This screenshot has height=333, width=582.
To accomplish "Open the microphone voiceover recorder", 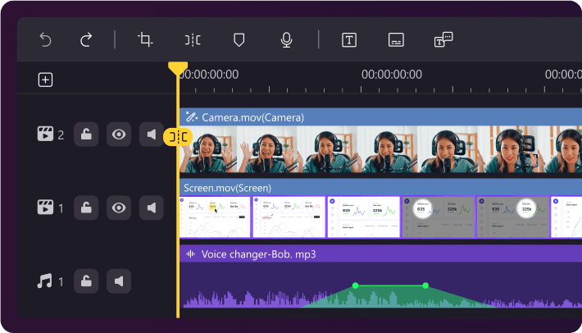I will tap(286, 39).
